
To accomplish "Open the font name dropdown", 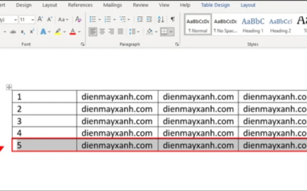I will 15,20.
